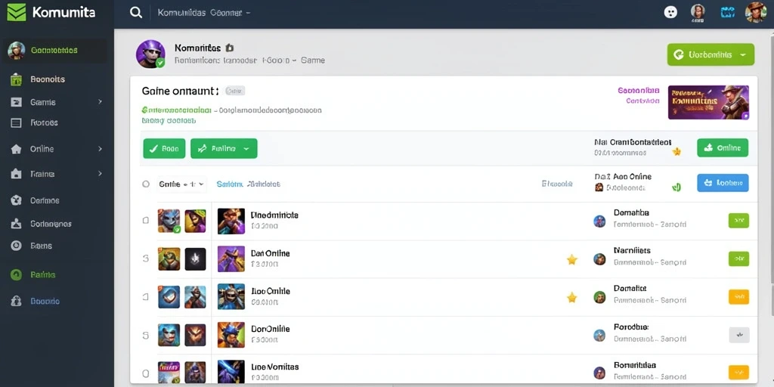Click the Oarimos sidebar icon

[17, 200]
